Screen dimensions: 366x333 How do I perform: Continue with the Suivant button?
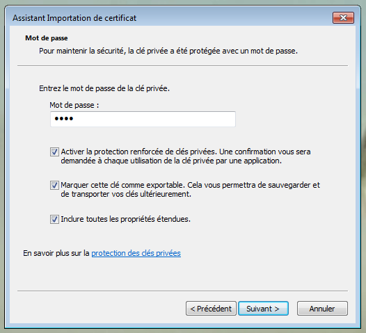click(263, 309)
